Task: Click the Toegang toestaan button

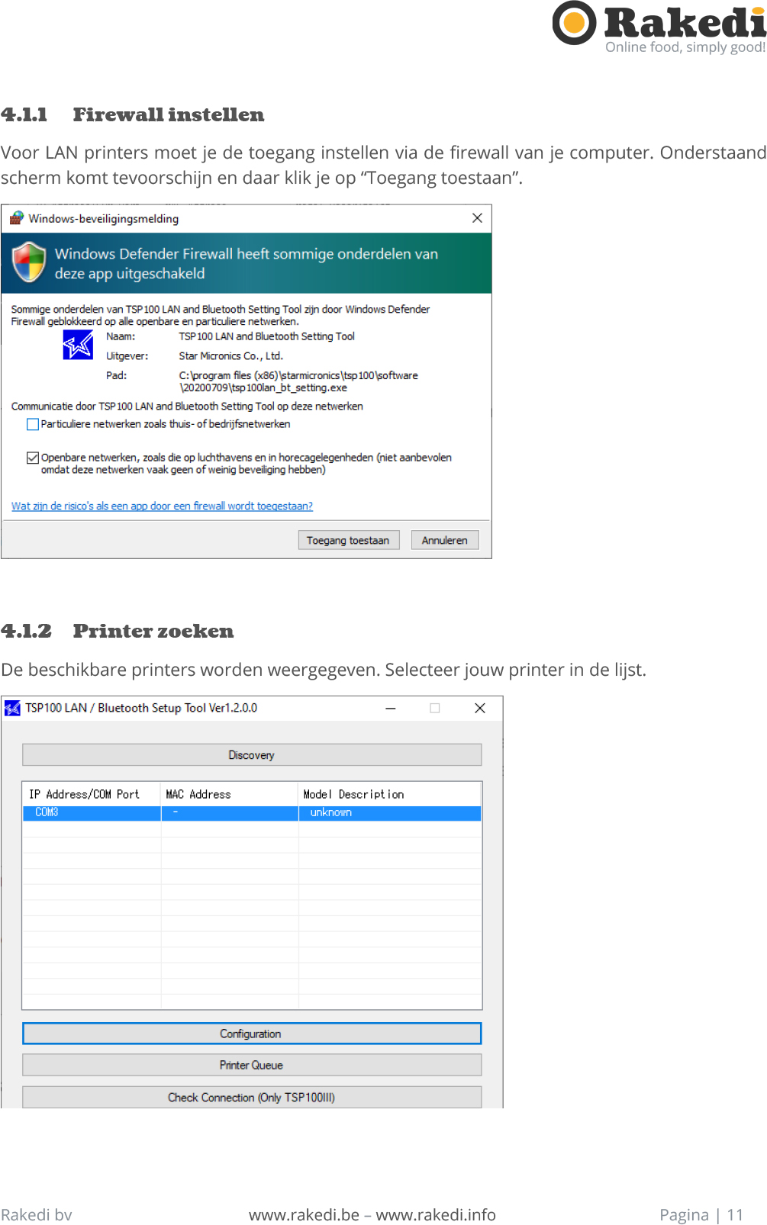Action: point(348,540)
